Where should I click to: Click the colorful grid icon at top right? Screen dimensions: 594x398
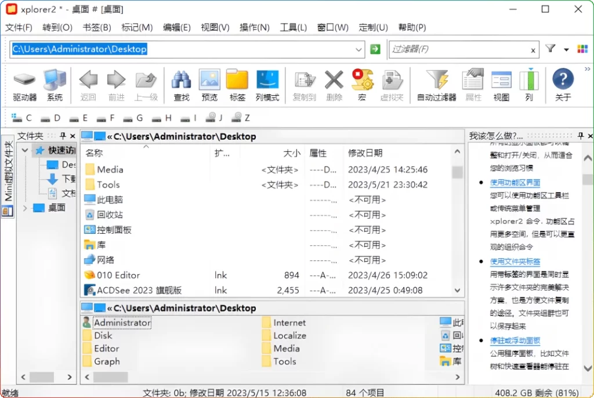582,49
